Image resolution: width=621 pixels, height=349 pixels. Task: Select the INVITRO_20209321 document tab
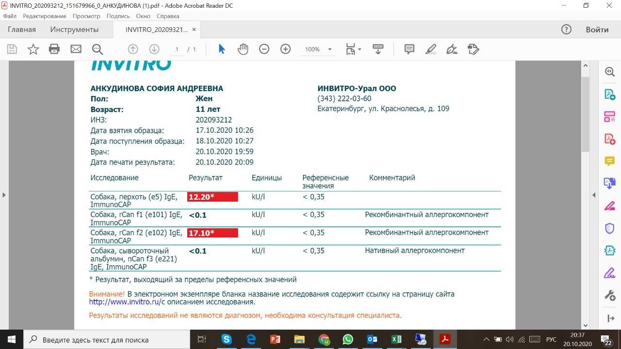click(156, 30)
